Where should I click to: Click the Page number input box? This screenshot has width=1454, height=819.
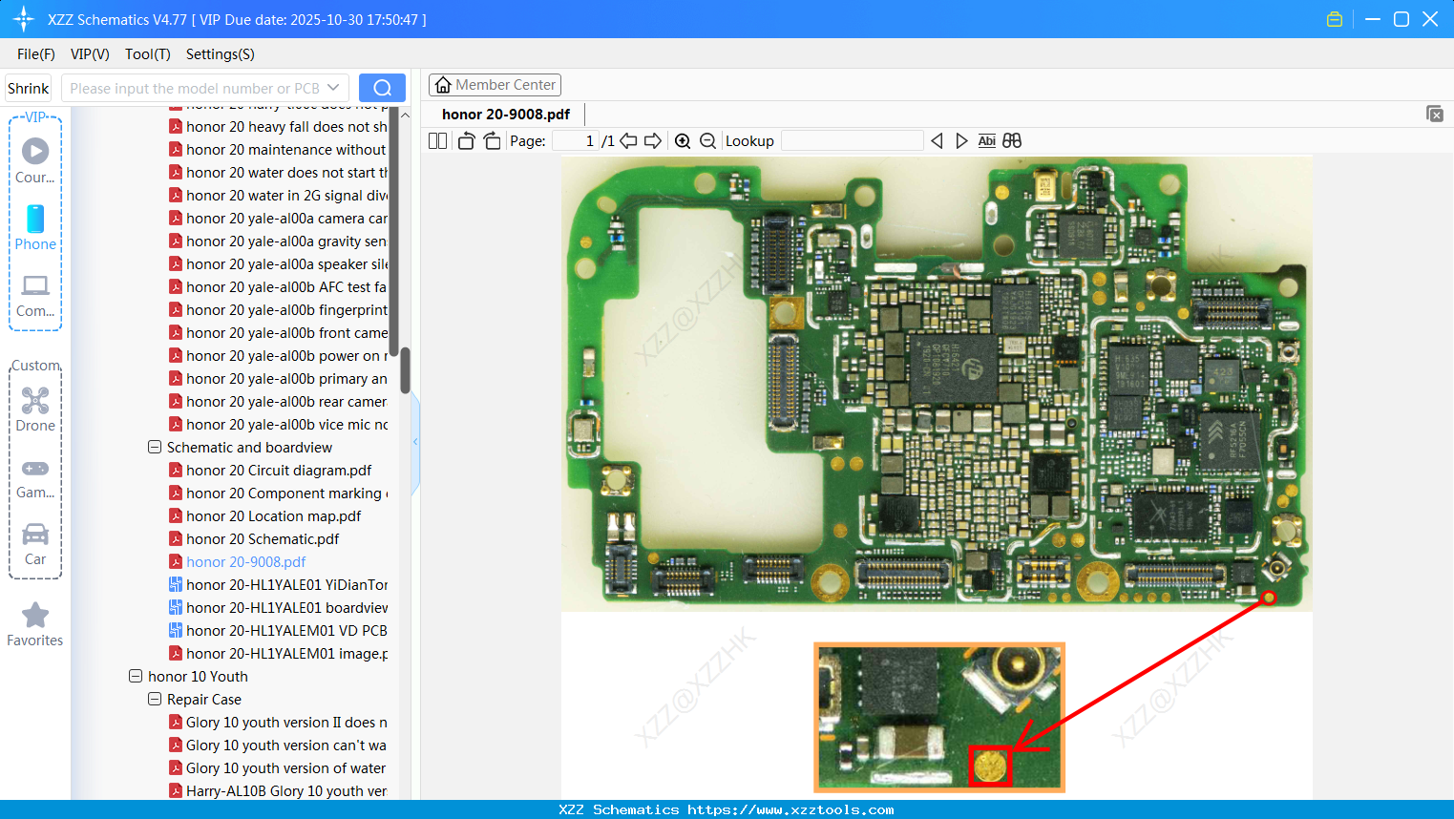[576, 141]
